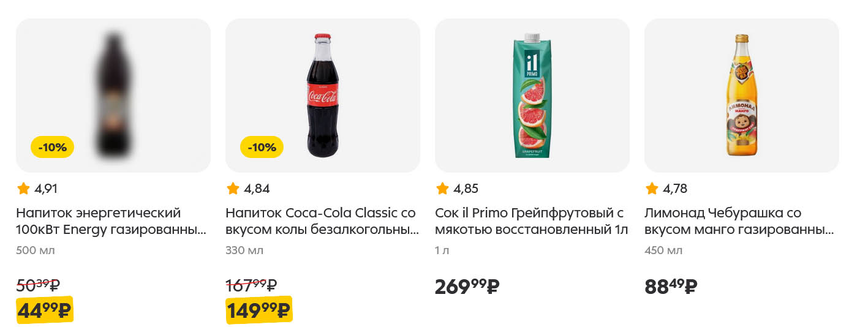This screenshot has width=849, height=327.
Task: Click the star icon beside rating 4,91
Action: click(23, 189)
